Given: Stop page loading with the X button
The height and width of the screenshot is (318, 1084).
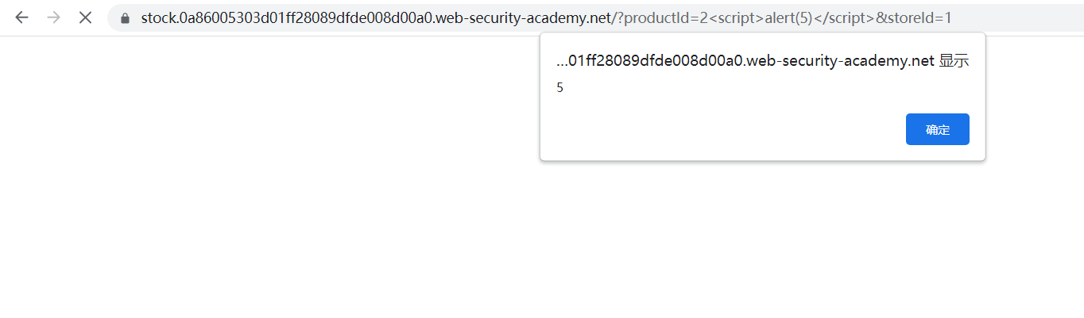Looking at the screenshot, I should (86, 17).
